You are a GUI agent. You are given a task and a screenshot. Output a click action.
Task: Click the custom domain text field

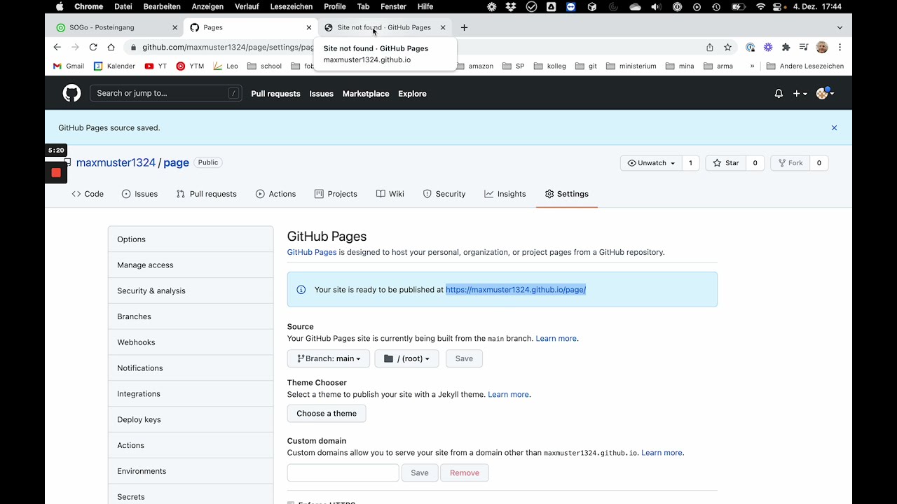click(343, 472)
